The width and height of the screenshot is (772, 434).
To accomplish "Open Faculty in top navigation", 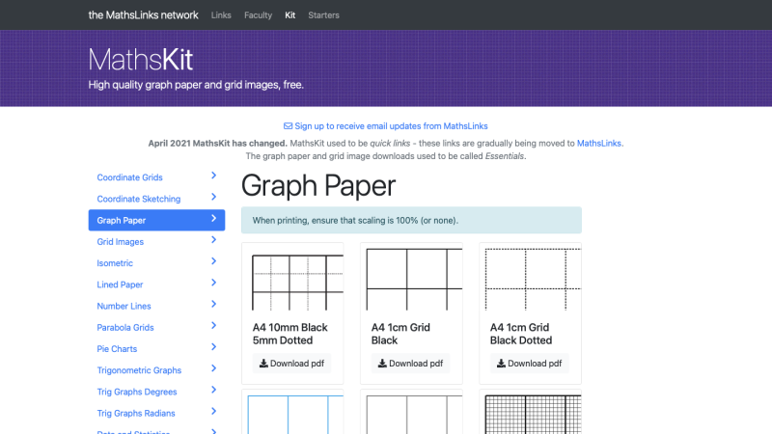I will tap(258, 15).
